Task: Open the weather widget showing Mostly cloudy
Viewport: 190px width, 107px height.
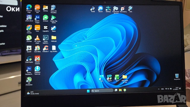Action: click(33, 93)
